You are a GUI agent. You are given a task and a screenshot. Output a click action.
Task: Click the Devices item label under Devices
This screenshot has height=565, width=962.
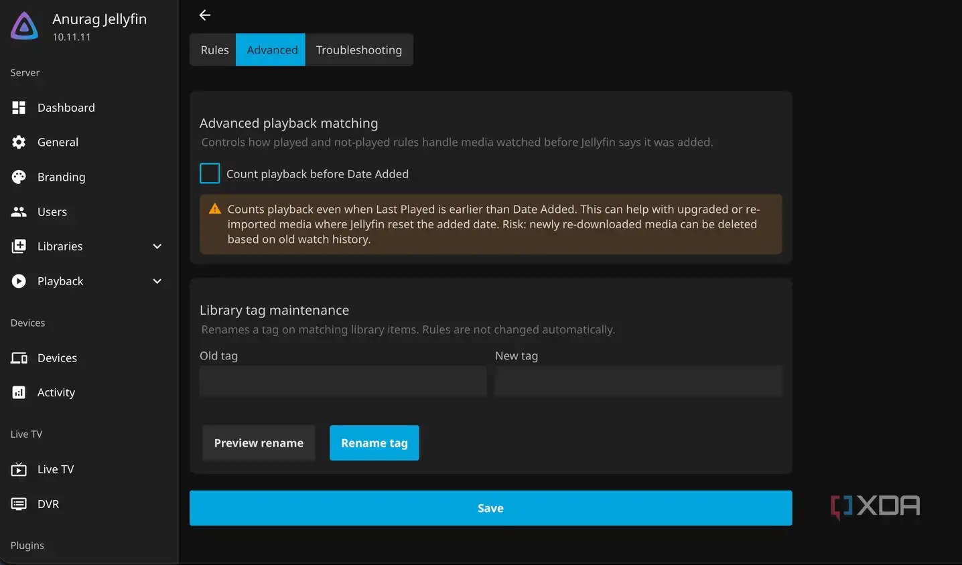pyautogui.click(x=57, y=358)
